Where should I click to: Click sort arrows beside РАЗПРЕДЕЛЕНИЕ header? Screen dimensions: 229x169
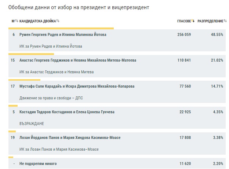point(224,21)
